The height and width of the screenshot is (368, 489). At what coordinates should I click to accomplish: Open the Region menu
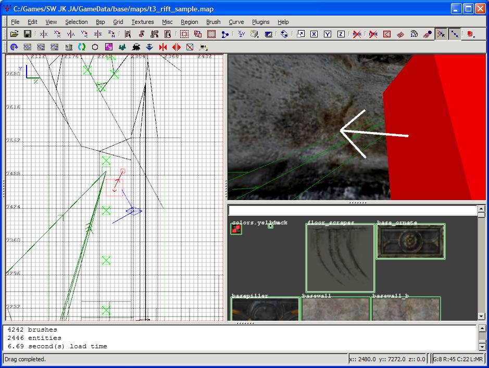point(190,22)
